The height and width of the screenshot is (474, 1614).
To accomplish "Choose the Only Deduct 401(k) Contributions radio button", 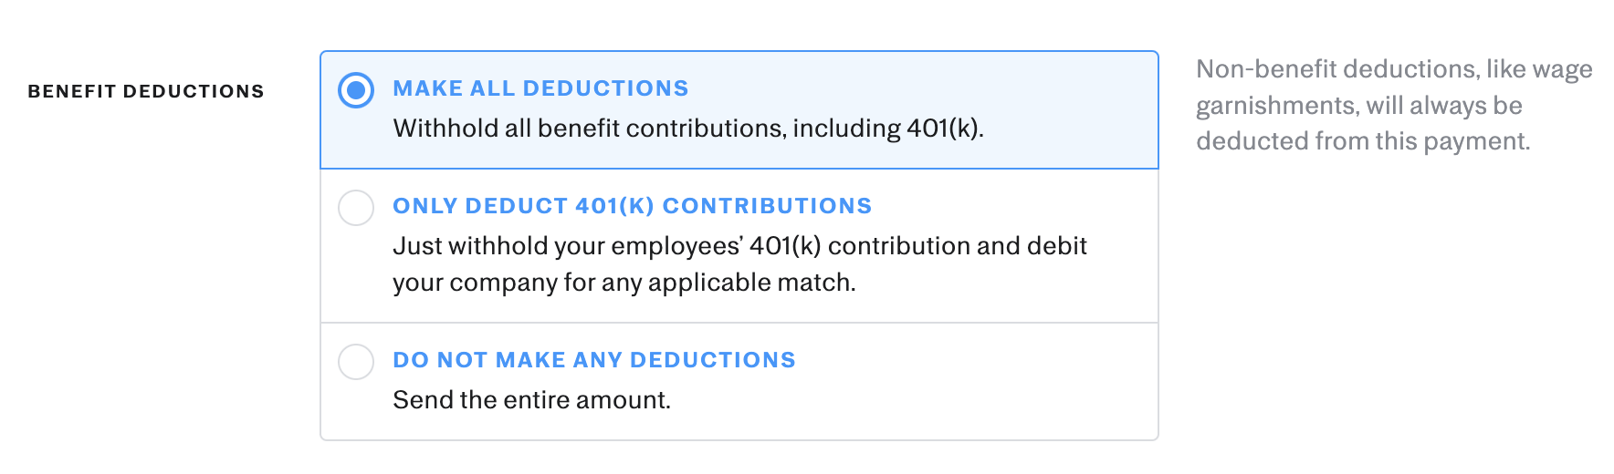I will click(x=356, y=208).
